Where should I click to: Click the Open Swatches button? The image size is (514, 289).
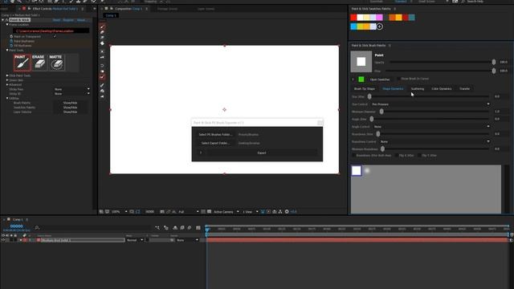[x=380, y=79]
